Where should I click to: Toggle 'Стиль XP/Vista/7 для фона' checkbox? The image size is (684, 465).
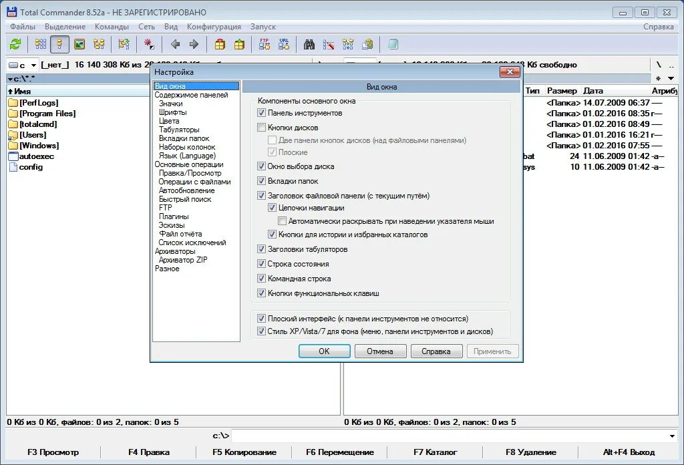[261, 331]
